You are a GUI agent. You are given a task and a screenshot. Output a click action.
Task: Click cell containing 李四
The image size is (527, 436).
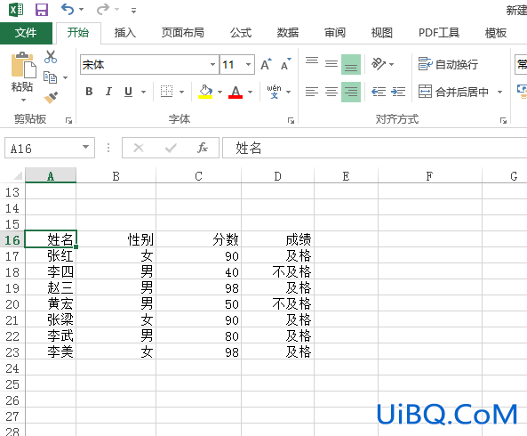(51, 271)
